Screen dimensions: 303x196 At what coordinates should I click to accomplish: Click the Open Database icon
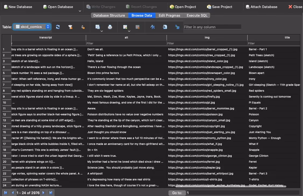[45, 7]
